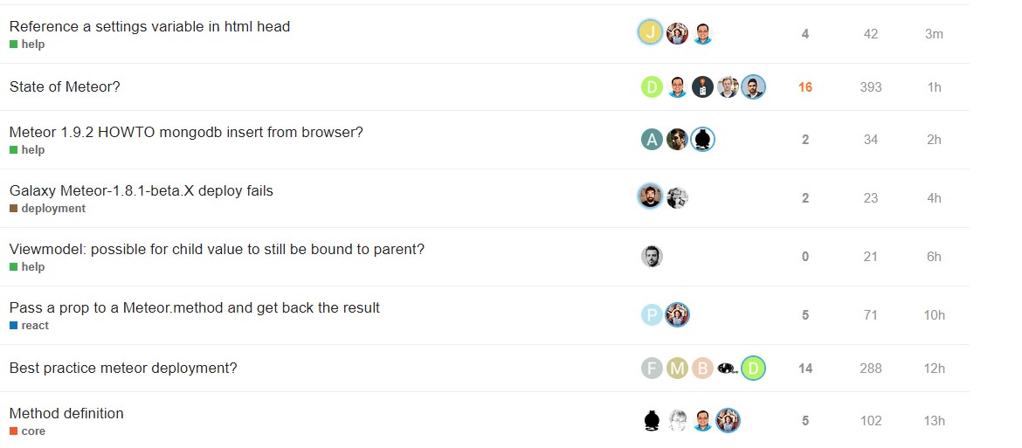Click light-blue P avatar on Pass a prop row
This screenshot has width=1022, height=448.
(652, 315)
